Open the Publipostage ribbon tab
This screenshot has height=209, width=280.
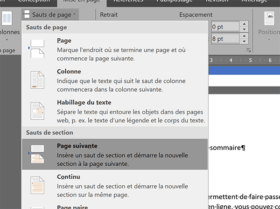[174, 1]
